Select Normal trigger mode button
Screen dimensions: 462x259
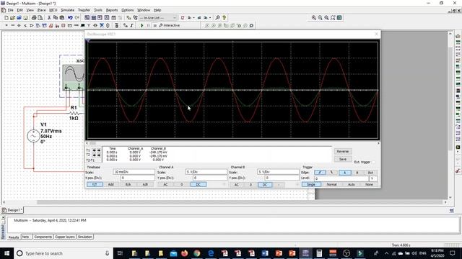[x=331, y=184]
